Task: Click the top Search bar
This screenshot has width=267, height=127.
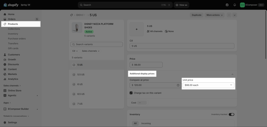Action: pyautogui.click(x=125, y=5)
